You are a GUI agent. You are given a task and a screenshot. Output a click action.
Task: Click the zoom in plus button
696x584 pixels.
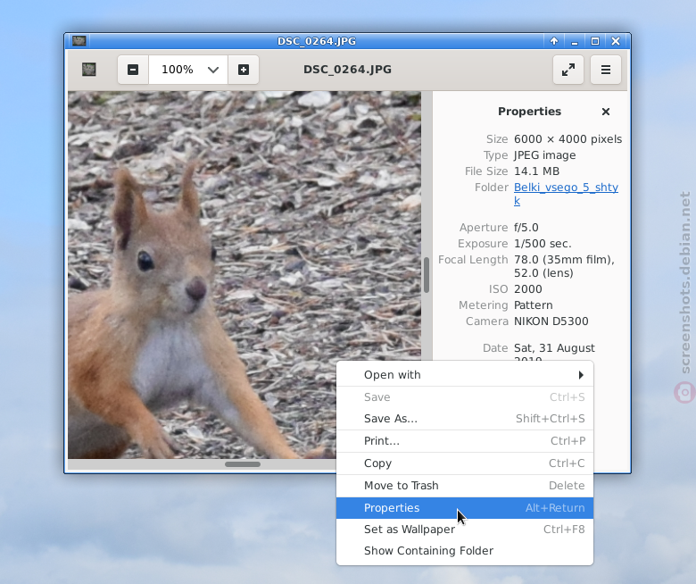point(244,70)
